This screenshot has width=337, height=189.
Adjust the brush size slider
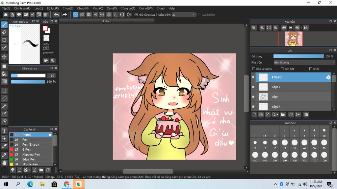tap(28, 76)
